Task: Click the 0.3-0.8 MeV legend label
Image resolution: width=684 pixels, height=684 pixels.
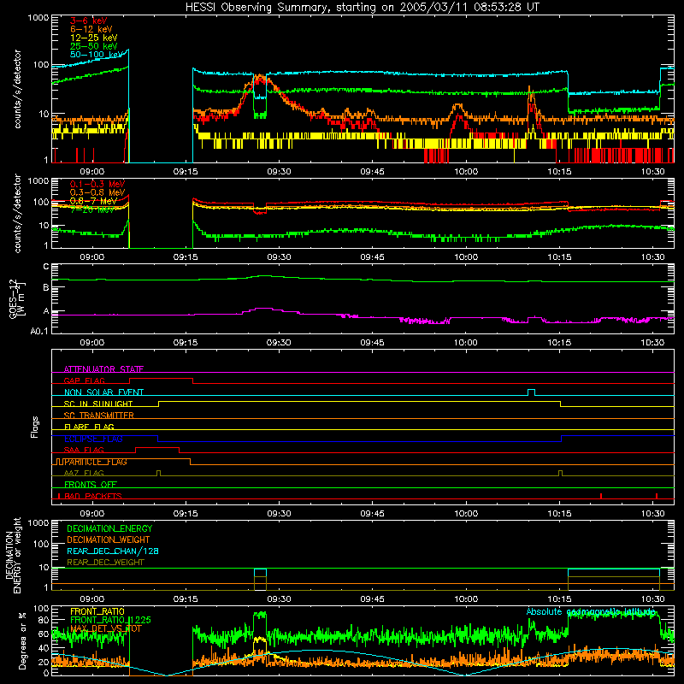Action: tap(97, 192)
